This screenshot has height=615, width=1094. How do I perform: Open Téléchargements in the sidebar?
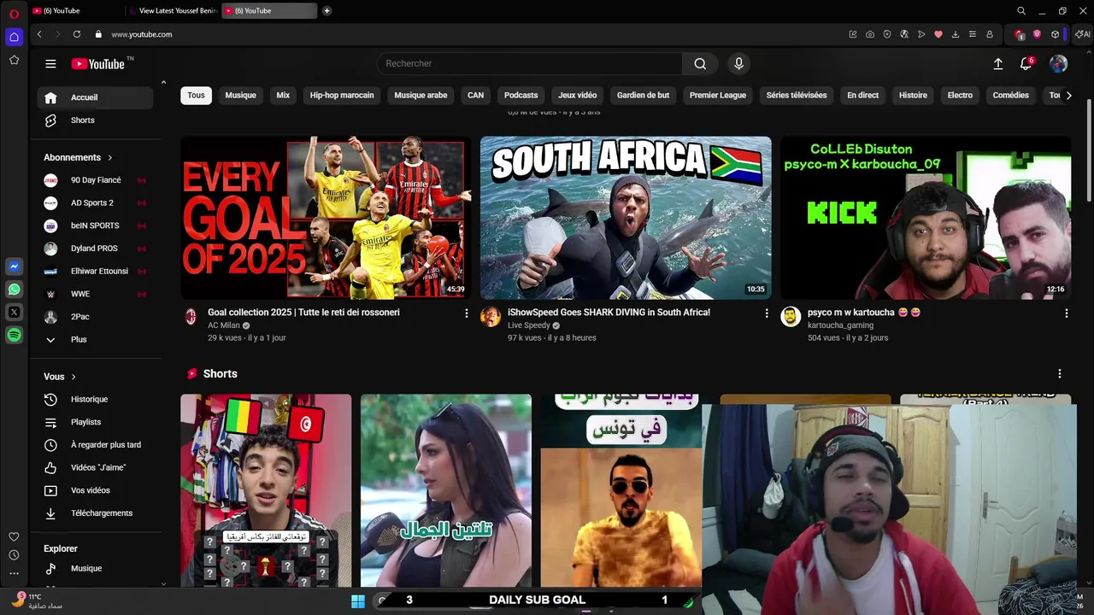click(95, 513)
